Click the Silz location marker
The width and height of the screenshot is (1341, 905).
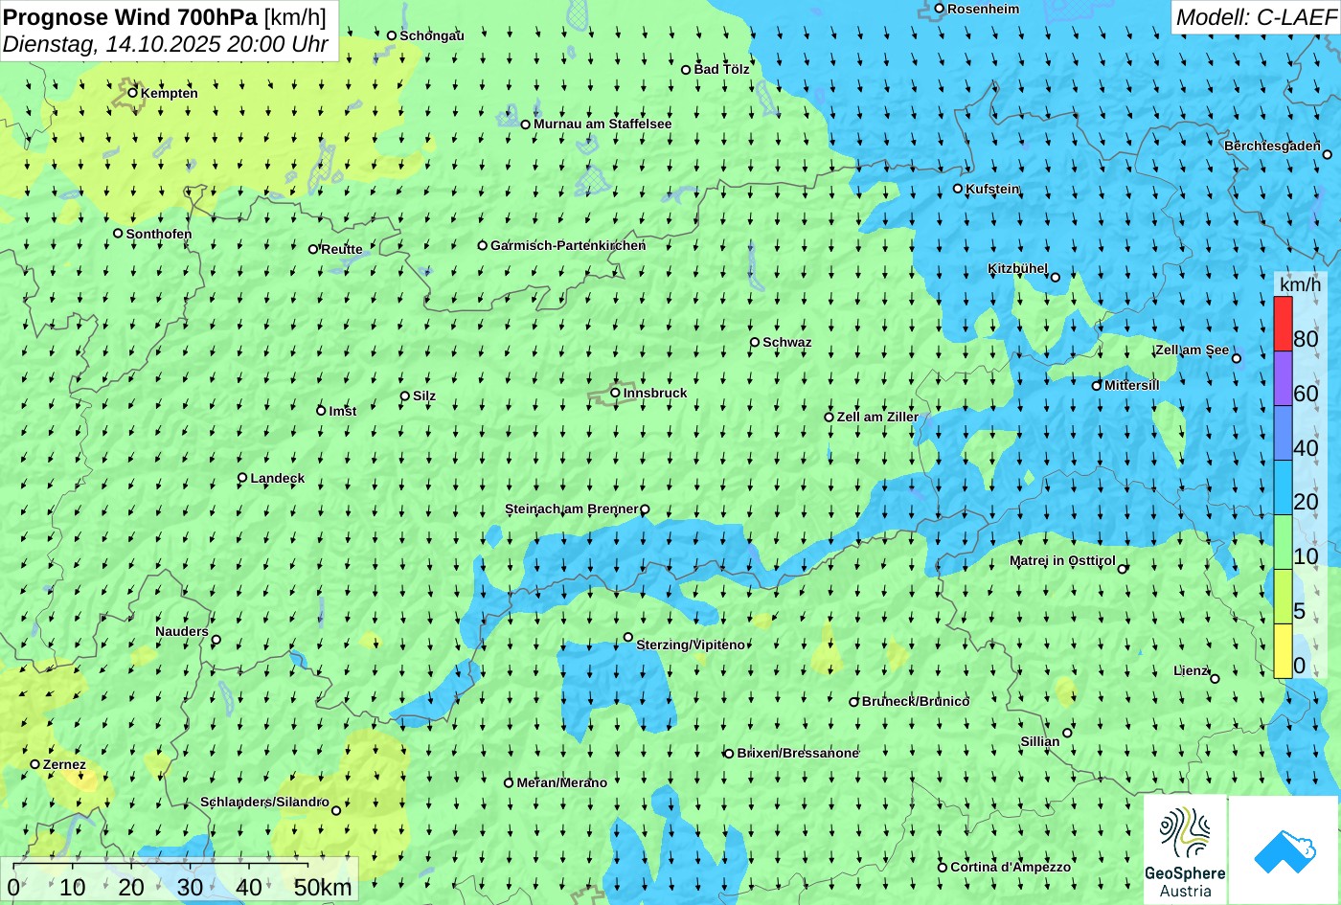click(405, 396)
